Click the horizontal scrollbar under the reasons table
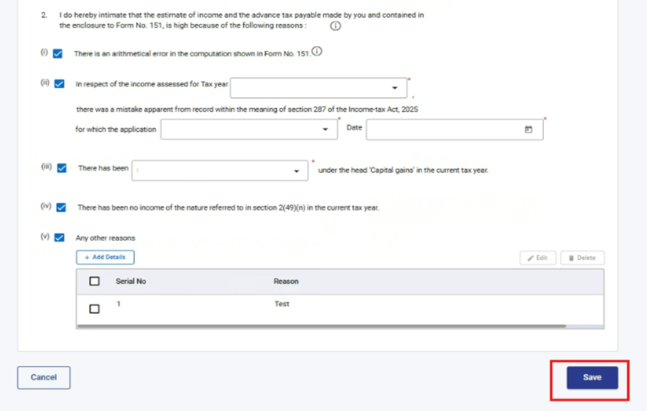 point(321,326)
